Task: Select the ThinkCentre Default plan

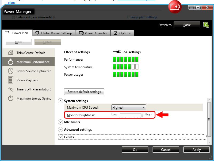Action: [x=29, y=53]
